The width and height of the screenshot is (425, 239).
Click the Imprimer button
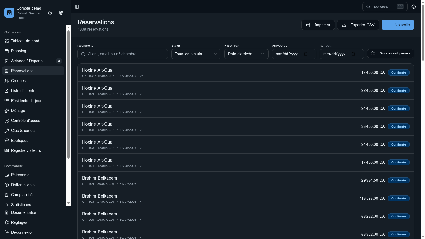pos(318,25)
